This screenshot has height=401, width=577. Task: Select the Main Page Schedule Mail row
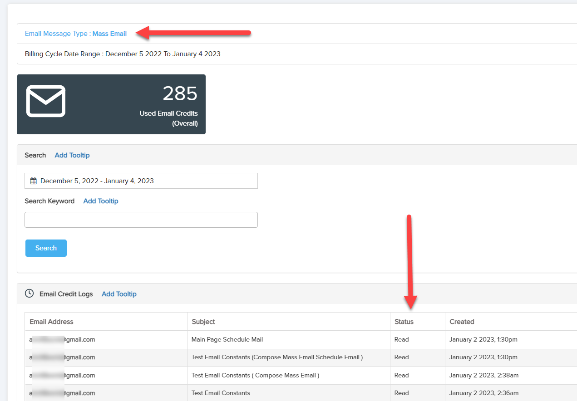point(227,339)
